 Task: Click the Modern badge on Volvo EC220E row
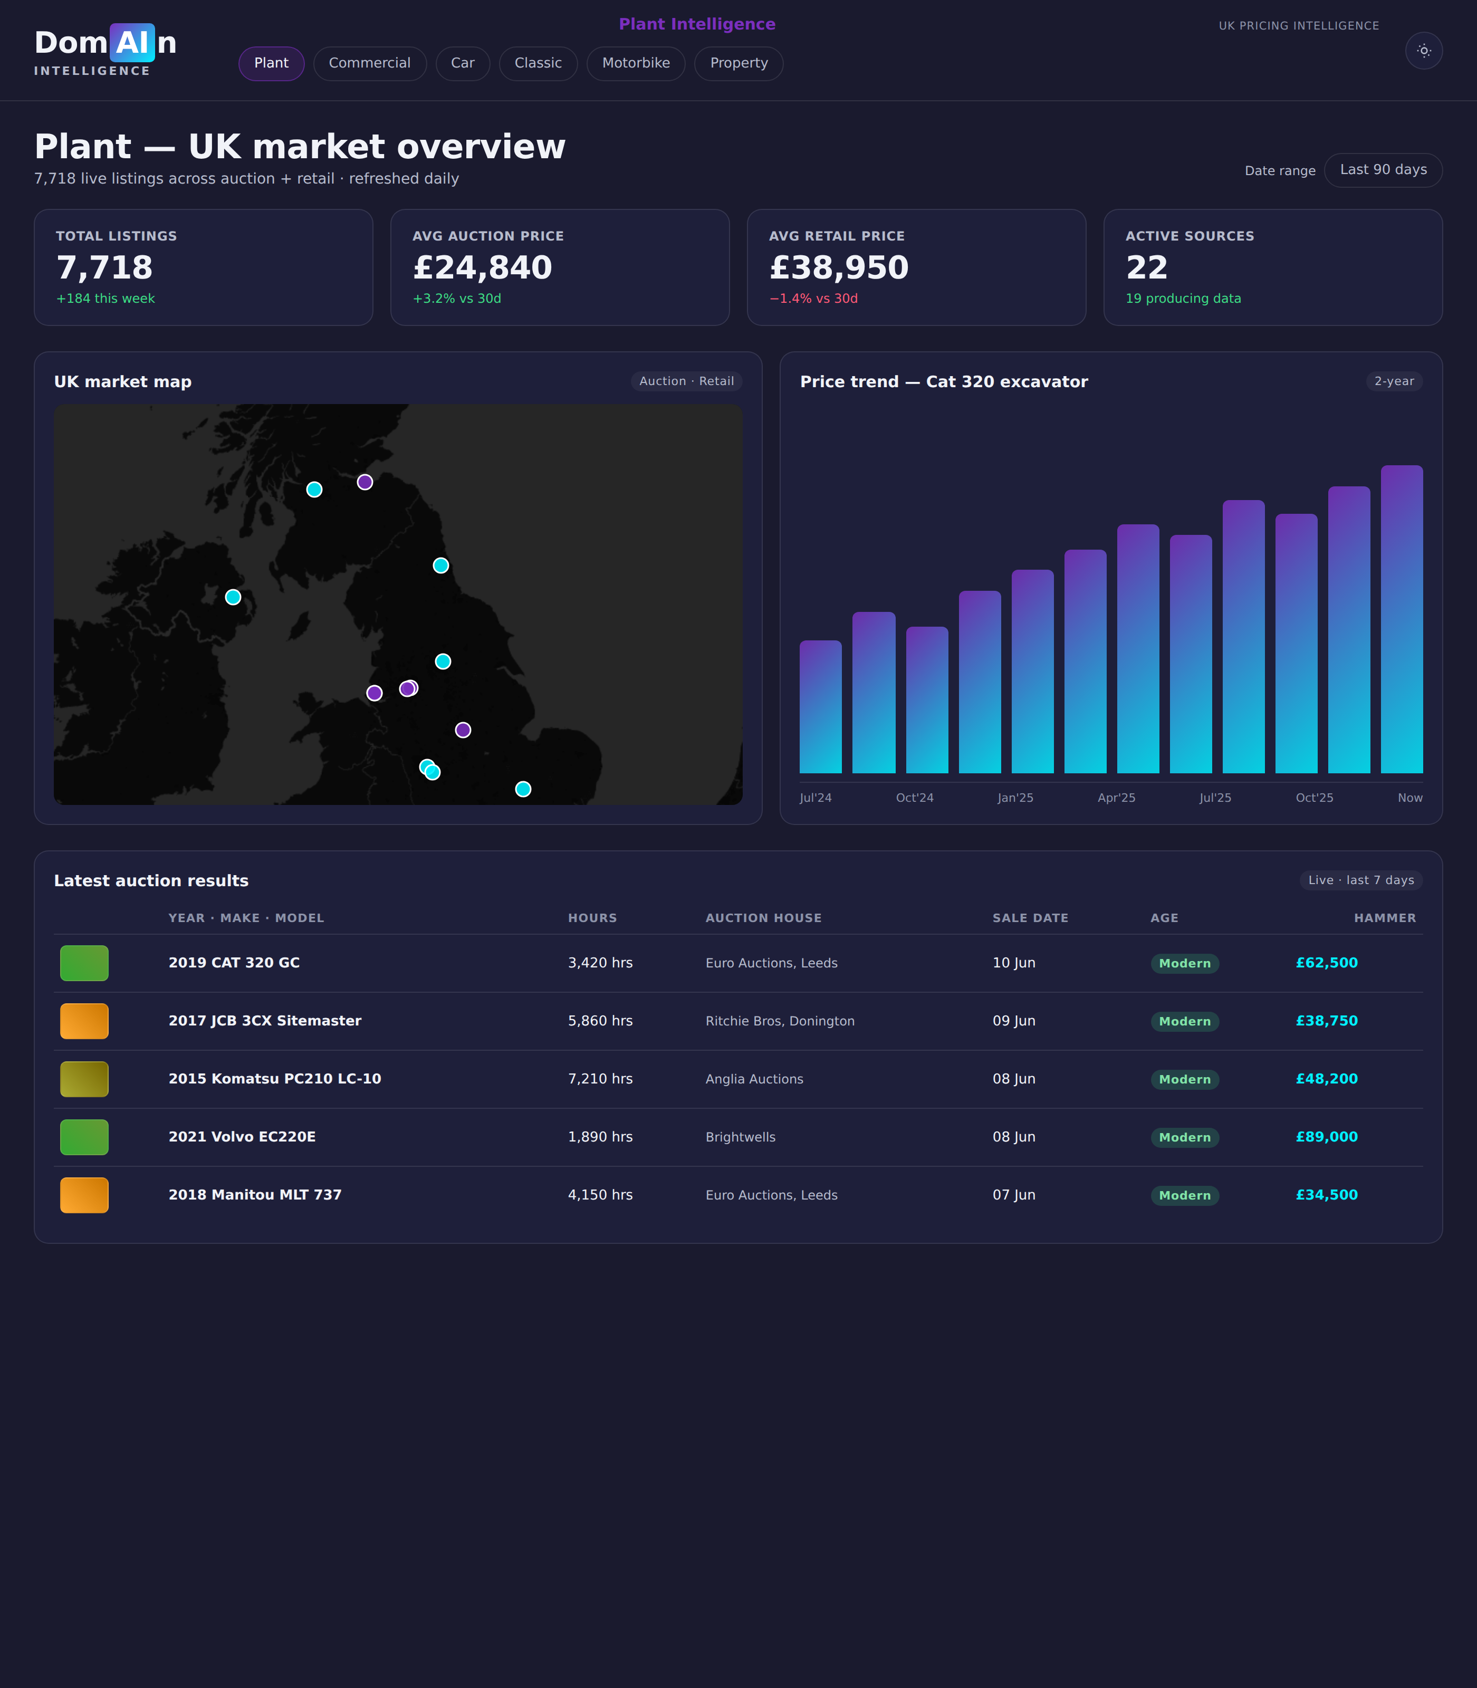coord(1184,1137)
